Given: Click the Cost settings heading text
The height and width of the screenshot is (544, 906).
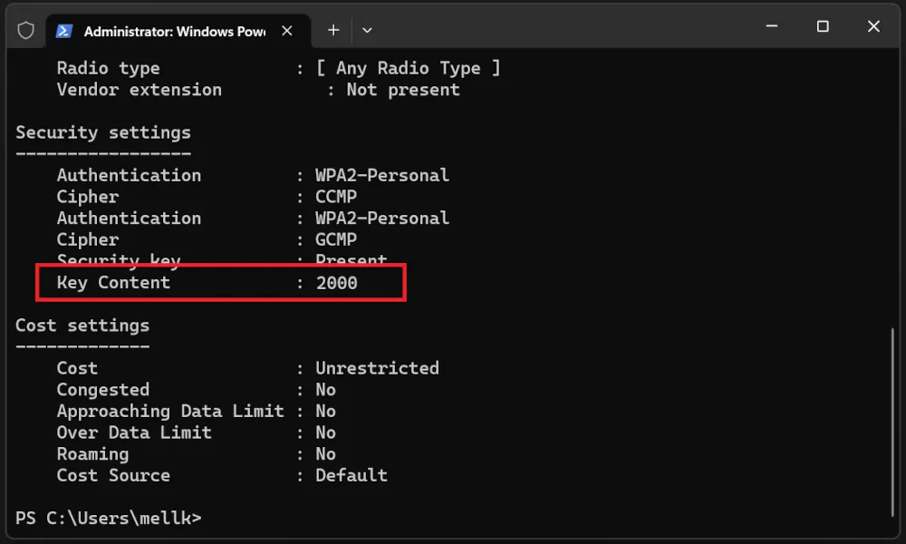Looking at the screenshot, I should coord(82,325).
